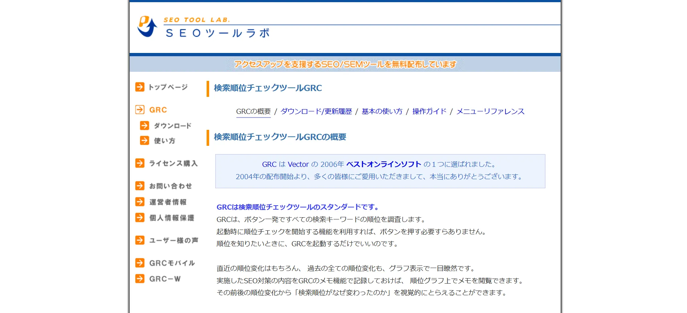Open the 使い方 sidebar submenu item
Viewport: 687px width, 313px height.
tap(164, 140)
